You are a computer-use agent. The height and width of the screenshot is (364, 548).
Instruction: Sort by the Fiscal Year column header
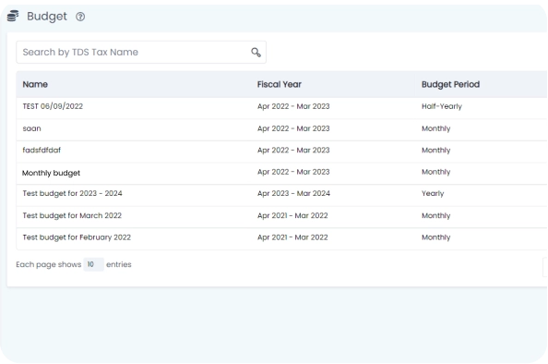click(x=280, y=84)
